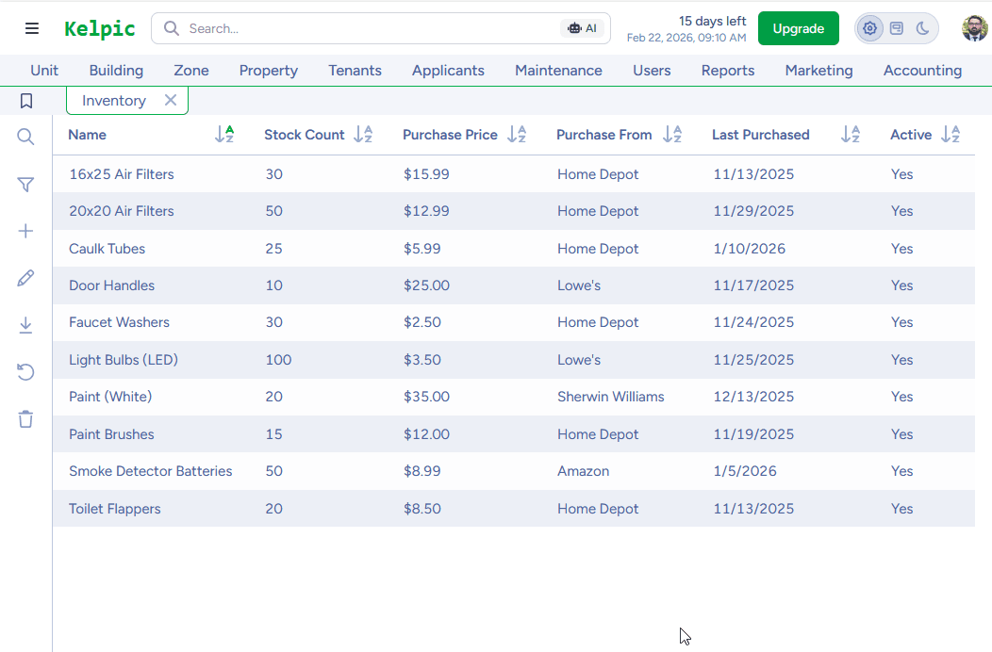This screenshot has width=992, height=652.
Task: Export inventory using the download icon
Action: click(x=25, y=324)
